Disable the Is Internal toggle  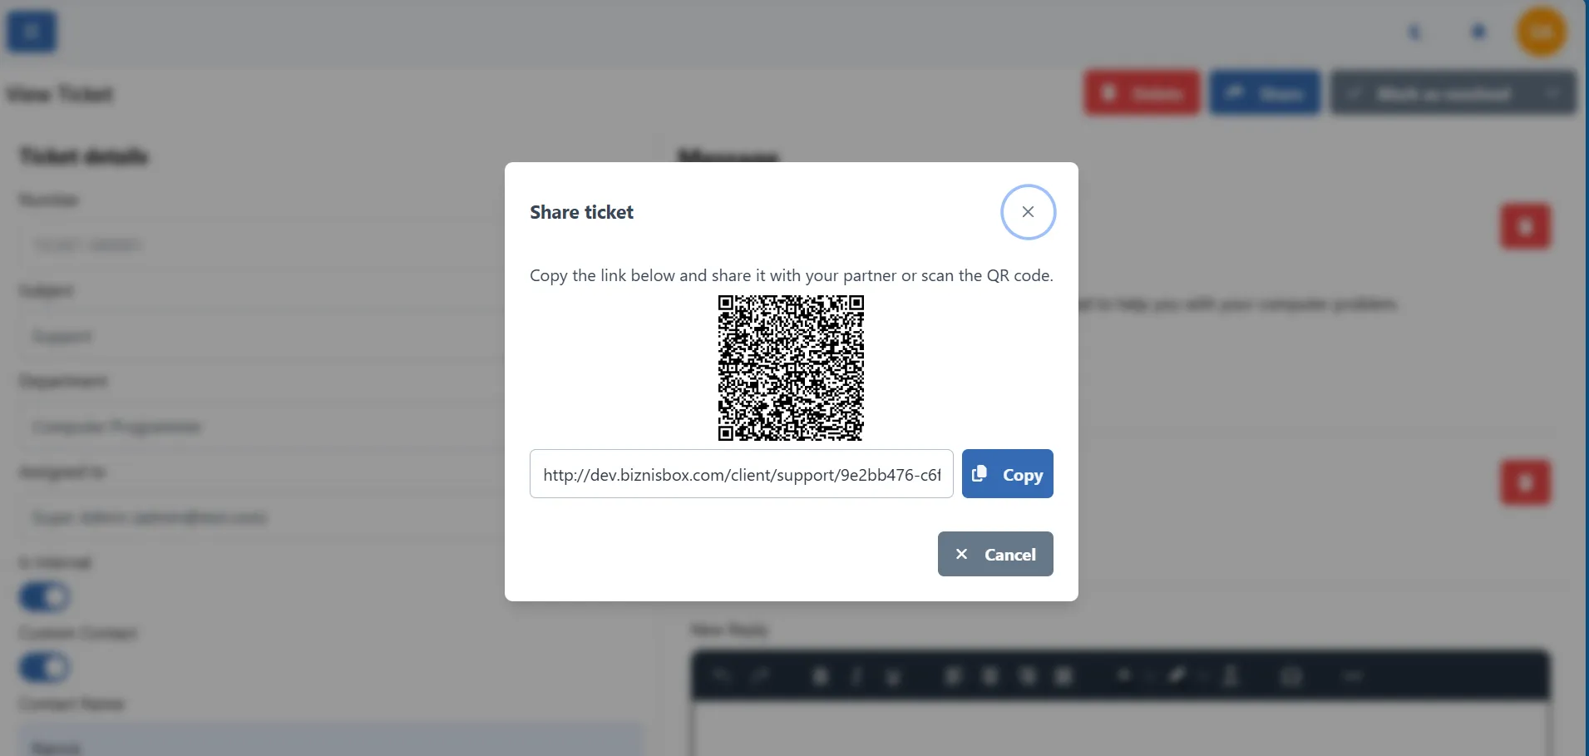click(43, 596)
